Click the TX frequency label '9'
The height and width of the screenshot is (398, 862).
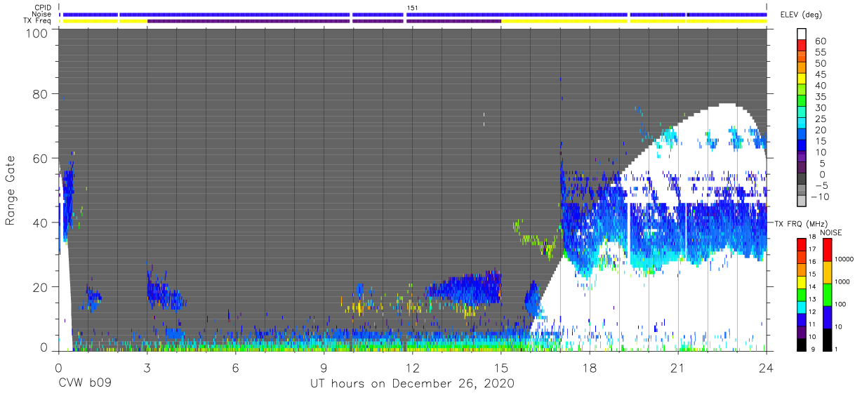coord(814,350)
